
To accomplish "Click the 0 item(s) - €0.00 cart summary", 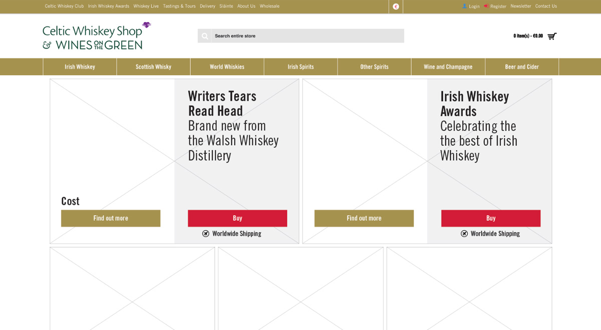I will pos(528,36).
